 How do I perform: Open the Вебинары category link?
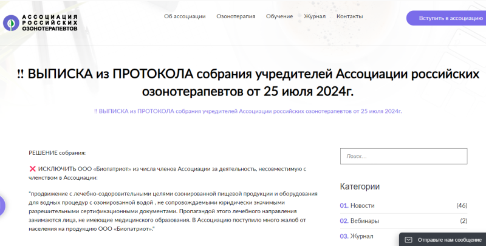[364, 220]
